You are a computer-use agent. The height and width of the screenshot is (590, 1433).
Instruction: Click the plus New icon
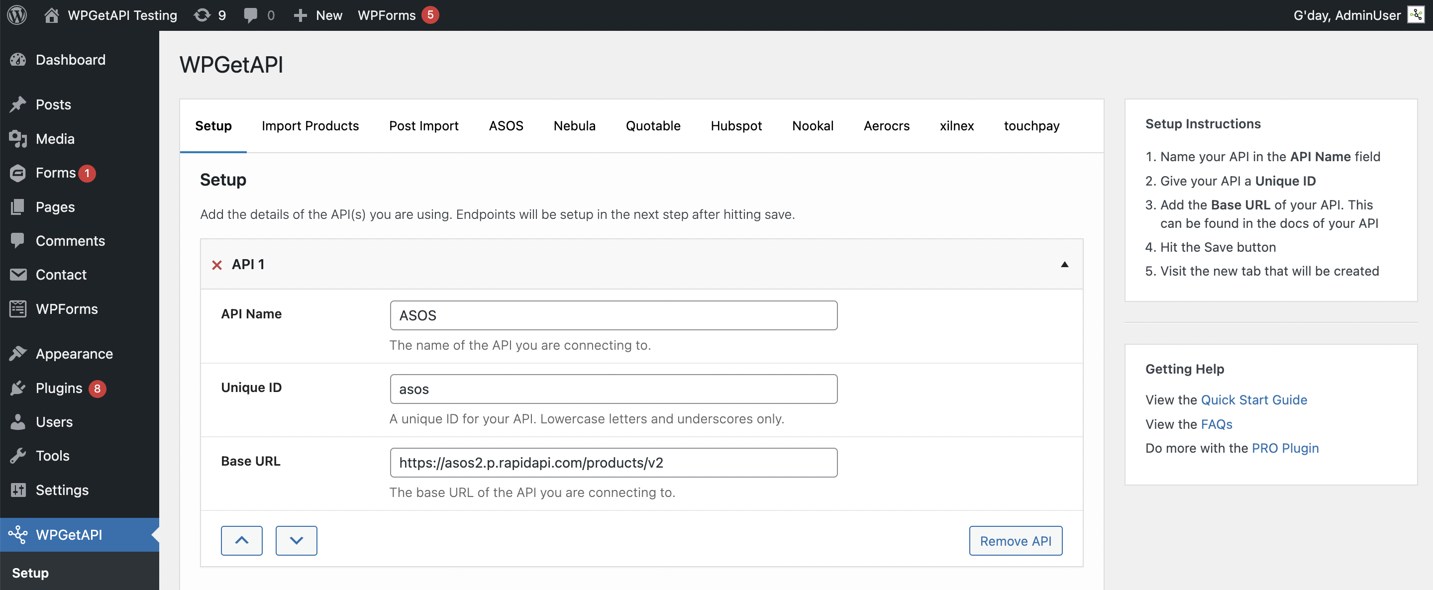coord(301,15)
